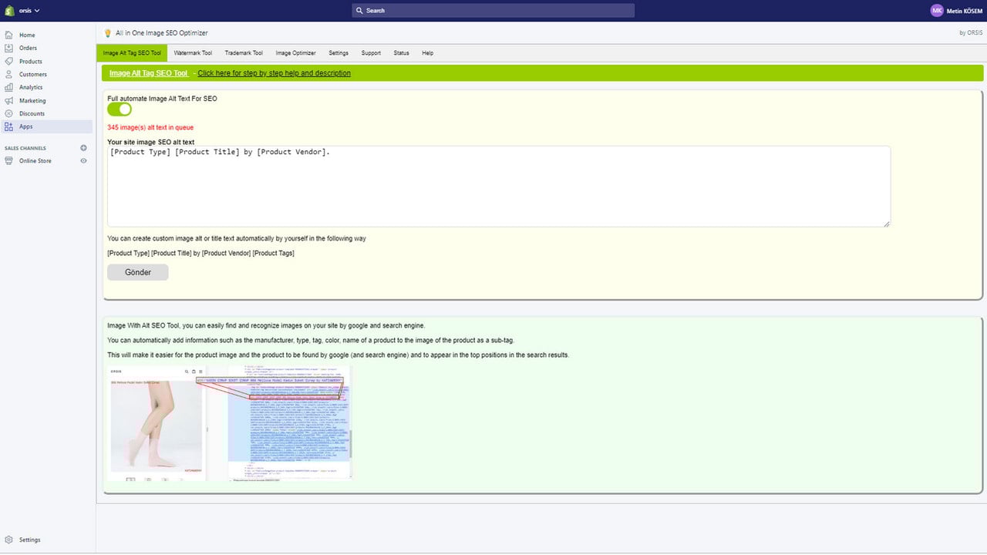This screenshot has width=987, height=555.
Task: Click the MK user avatar
Action: pyautogui.click(x=937, y=11)
